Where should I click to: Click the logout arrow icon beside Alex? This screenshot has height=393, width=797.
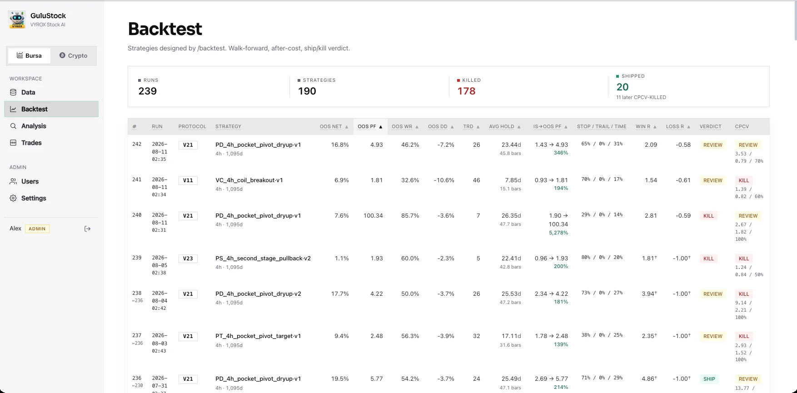(x=88, y=229)
